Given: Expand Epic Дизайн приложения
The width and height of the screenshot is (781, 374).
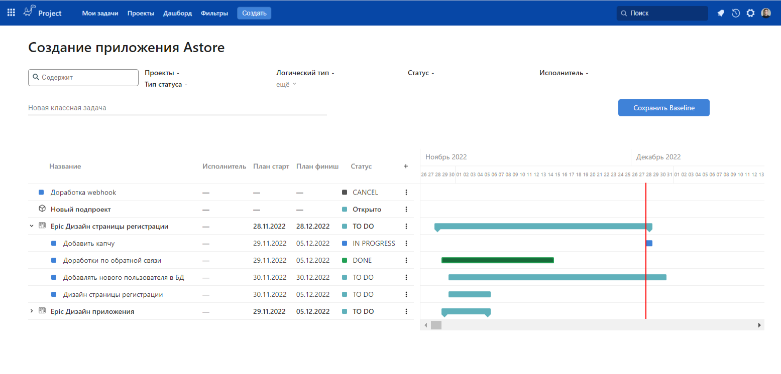Looking at the screenshot, I should 32,311.
